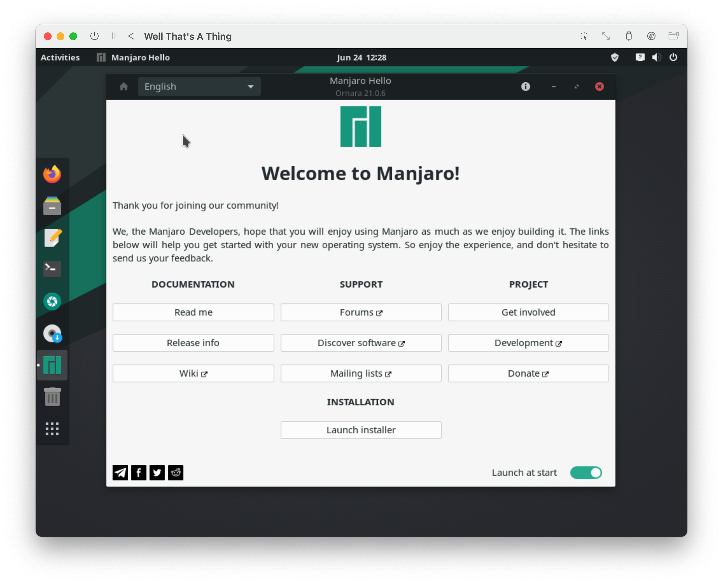This screenshot has width=723, height=584.
Task: Launch the text editor dock icon
Action: pos(53,238)
